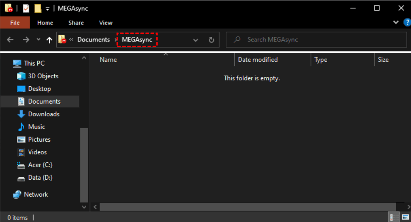Expand hidden path with double chevron
Viewport: 411px width, 222px height.
point(71,39)
